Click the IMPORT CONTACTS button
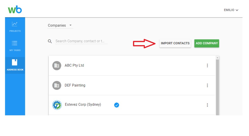 tap(175, 43)
